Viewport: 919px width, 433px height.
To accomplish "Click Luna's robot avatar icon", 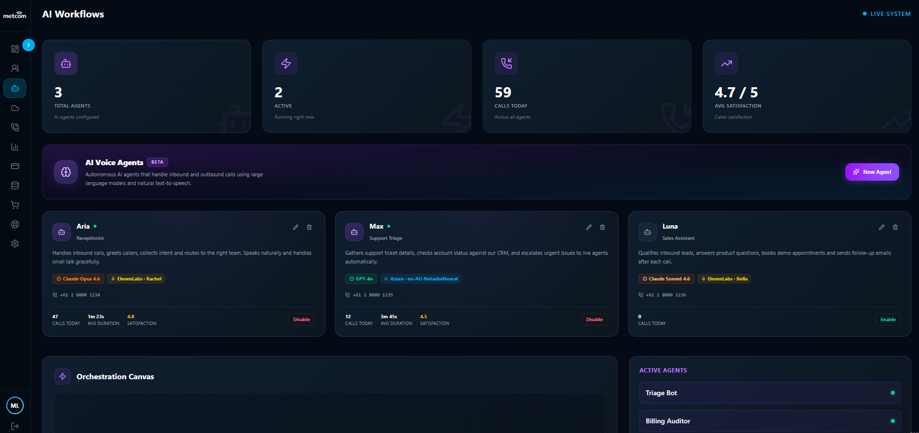I will pos(648,232).
